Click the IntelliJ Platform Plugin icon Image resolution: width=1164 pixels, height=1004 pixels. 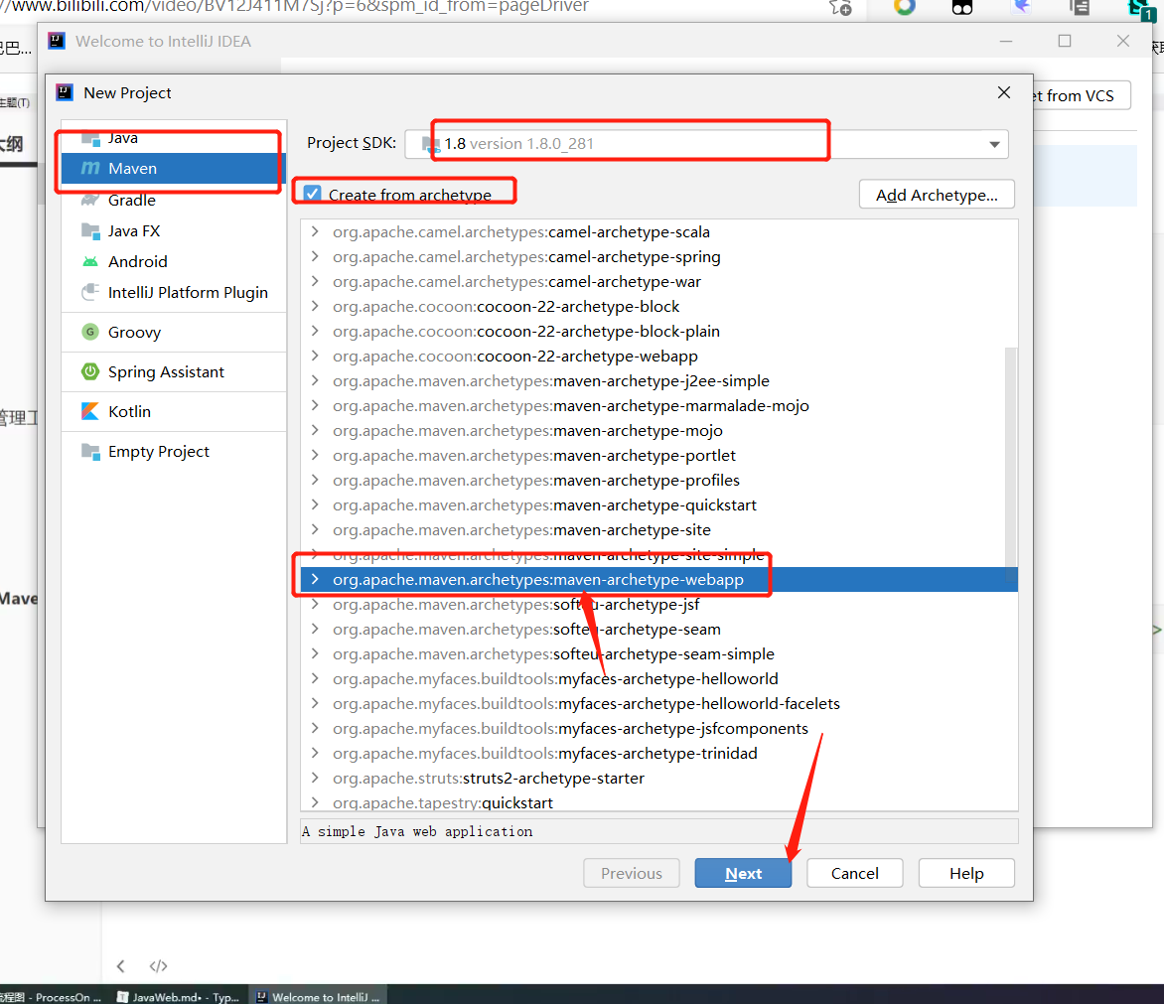pos(90,292)
